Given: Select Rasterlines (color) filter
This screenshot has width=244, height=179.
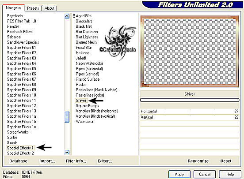Looking at the screenshot, I should [90, 95].
